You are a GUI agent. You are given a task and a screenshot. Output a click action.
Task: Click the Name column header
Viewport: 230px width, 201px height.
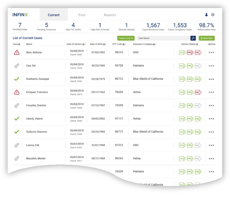click(29, 44)
